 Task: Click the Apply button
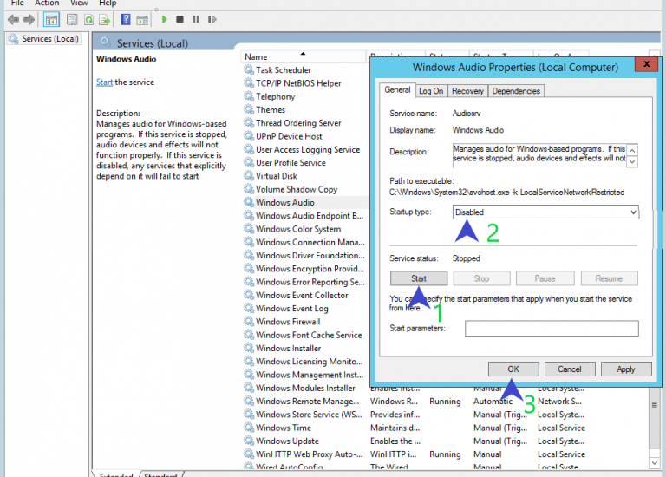point(626,369)
